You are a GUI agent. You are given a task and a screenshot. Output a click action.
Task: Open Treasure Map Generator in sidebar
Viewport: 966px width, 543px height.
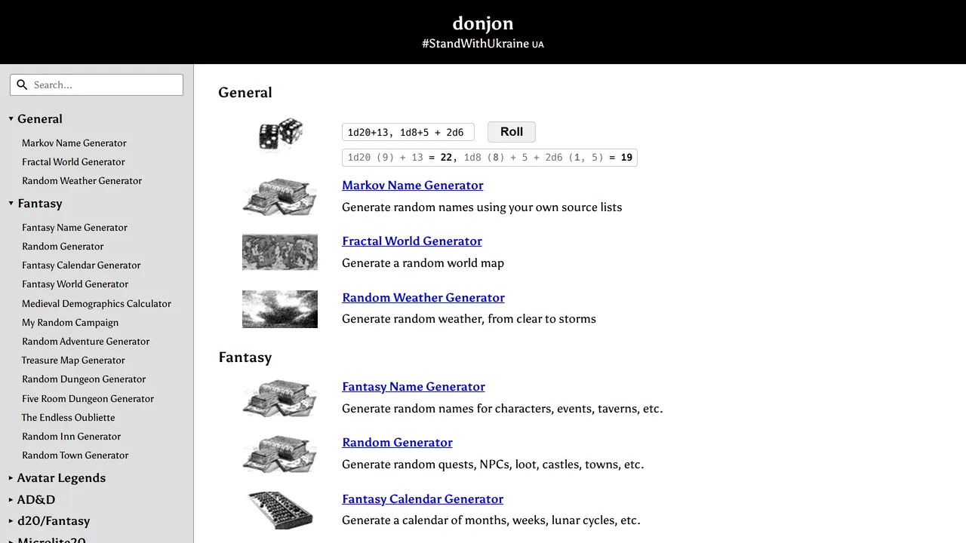pos(73,360)
